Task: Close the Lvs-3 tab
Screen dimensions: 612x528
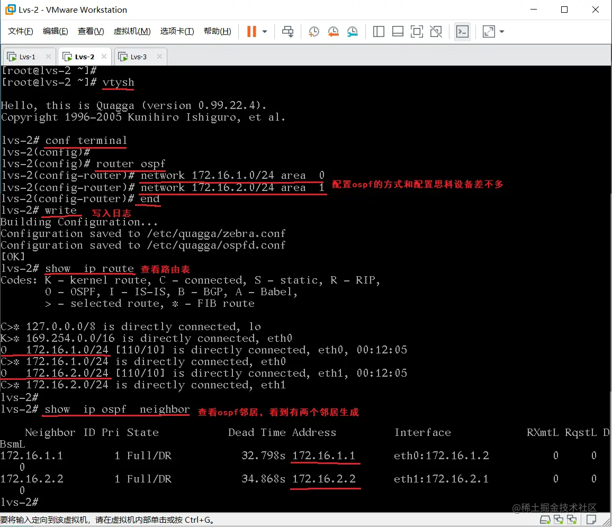Action: point(160,57)
